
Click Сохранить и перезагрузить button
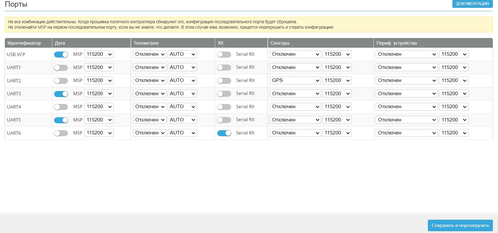coord(460,225)
